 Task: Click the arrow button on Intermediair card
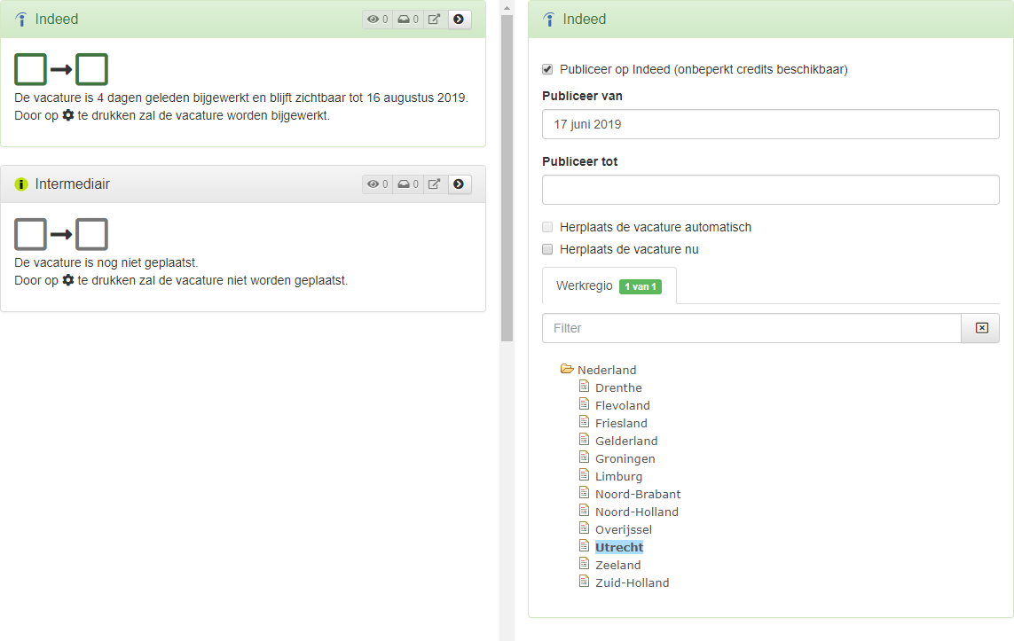[x=459, y=184]
